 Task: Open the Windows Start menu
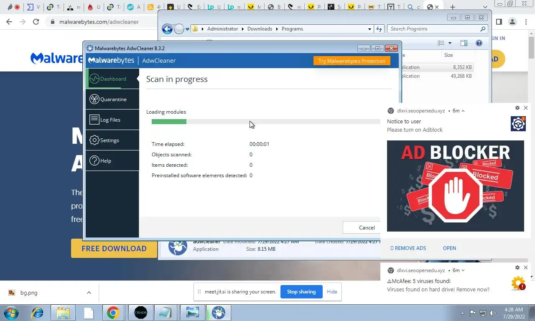tap(10, 313)
